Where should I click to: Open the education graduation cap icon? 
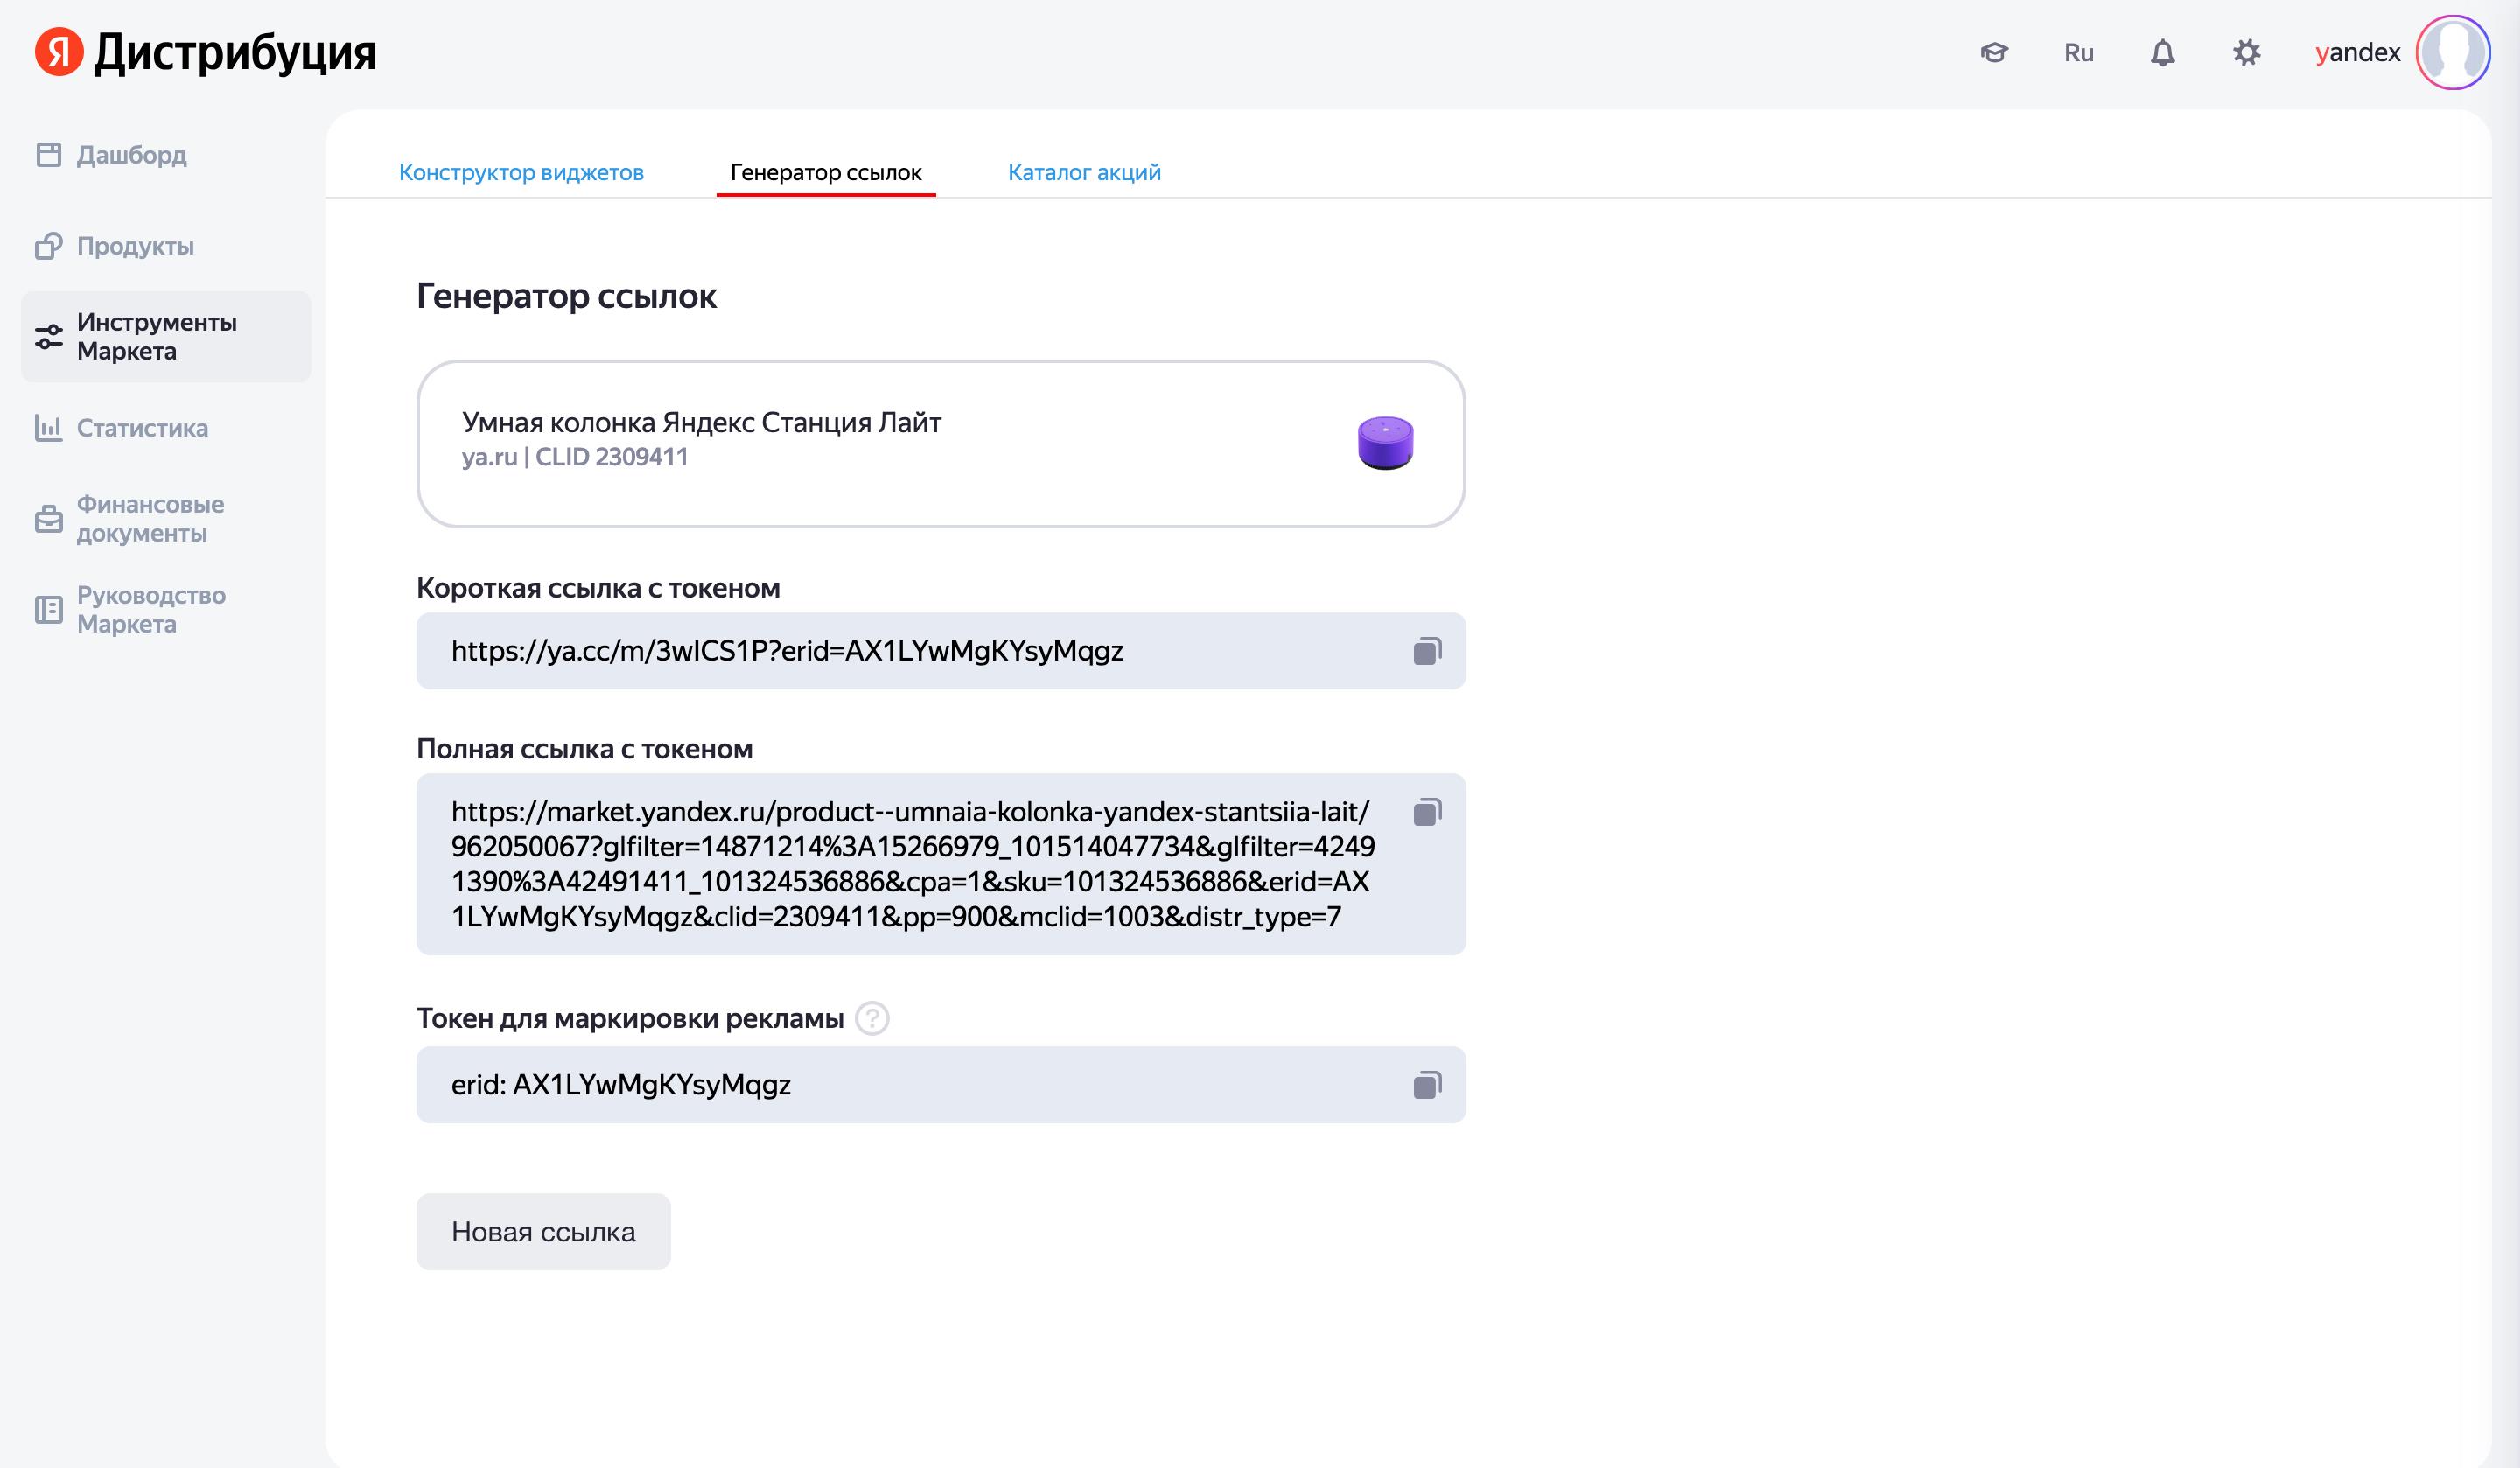[1994, 52]
